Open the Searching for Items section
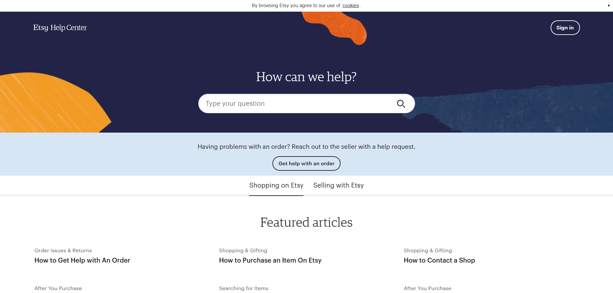 click(244, 288)
